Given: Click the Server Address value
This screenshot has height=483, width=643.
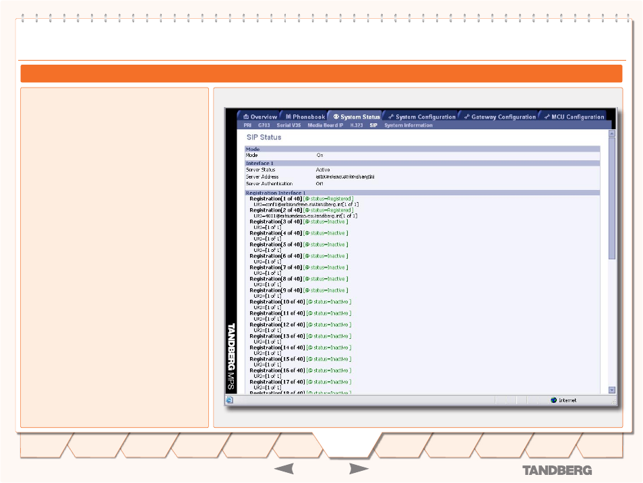Looking at the screenshot, I should 345,176.
